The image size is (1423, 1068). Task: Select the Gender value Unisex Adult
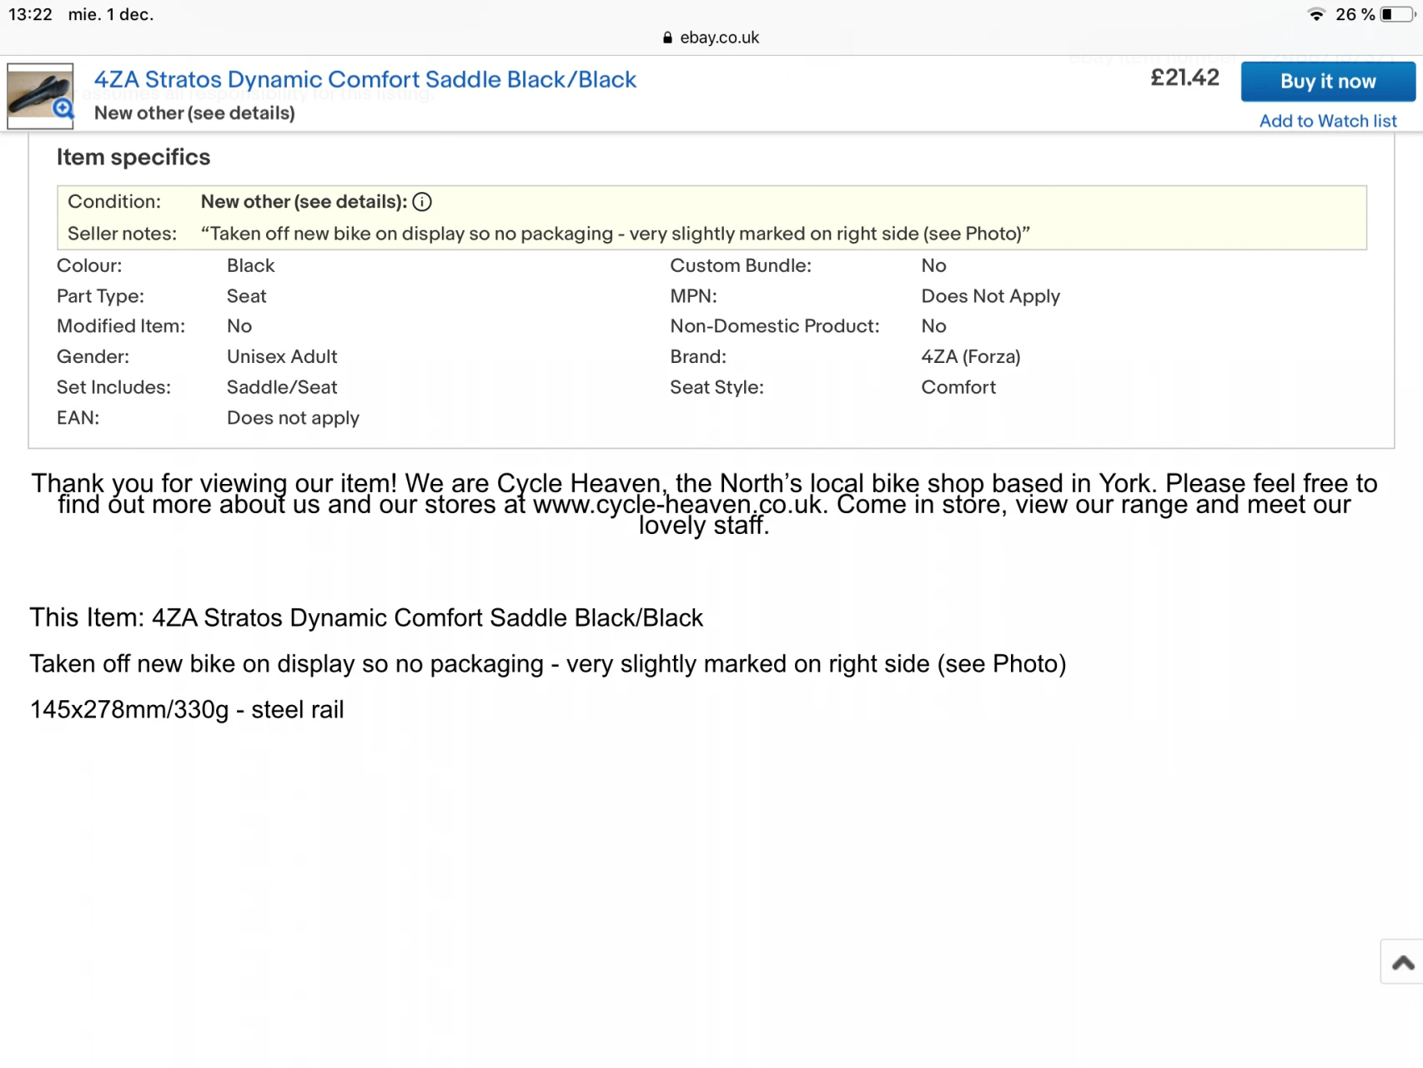click(x=282, y=357)
